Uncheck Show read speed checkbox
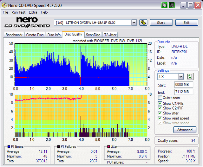 [160, 118]
